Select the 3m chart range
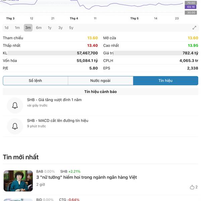This screenshot has width=201, height=201. 28,28
